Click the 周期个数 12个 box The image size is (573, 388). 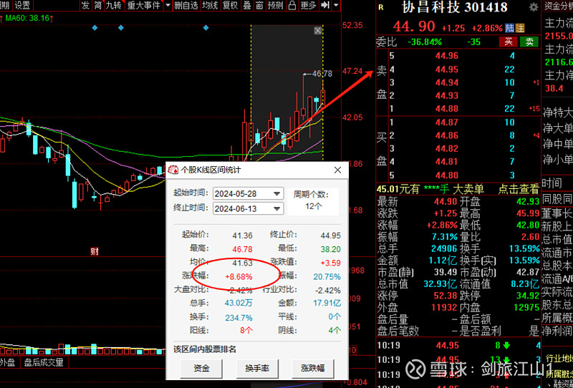coord(313,201)
